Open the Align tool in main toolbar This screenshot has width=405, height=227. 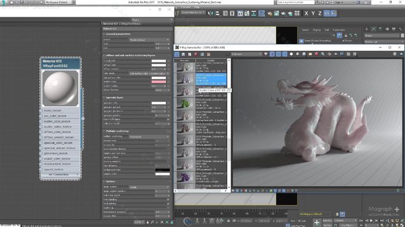click(x=217, y=13)
